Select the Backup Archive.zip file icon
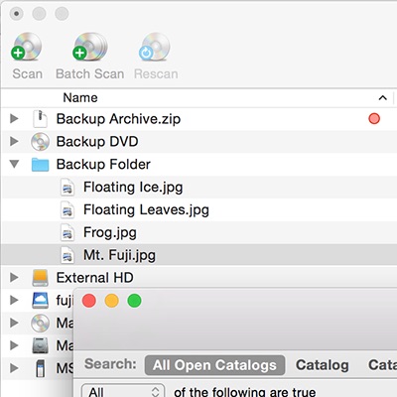This screenshot has height=397, width=397. pos(40,119)
